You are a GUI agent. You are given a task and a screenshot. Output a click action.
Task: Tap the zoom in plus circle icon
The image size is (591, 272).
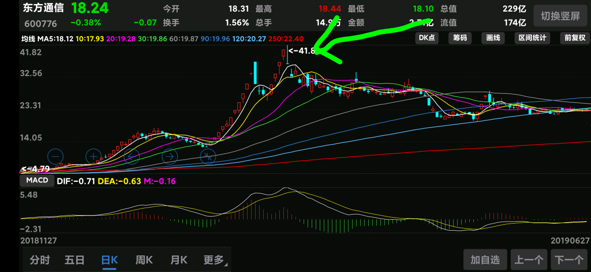click(x=93, y=156)
